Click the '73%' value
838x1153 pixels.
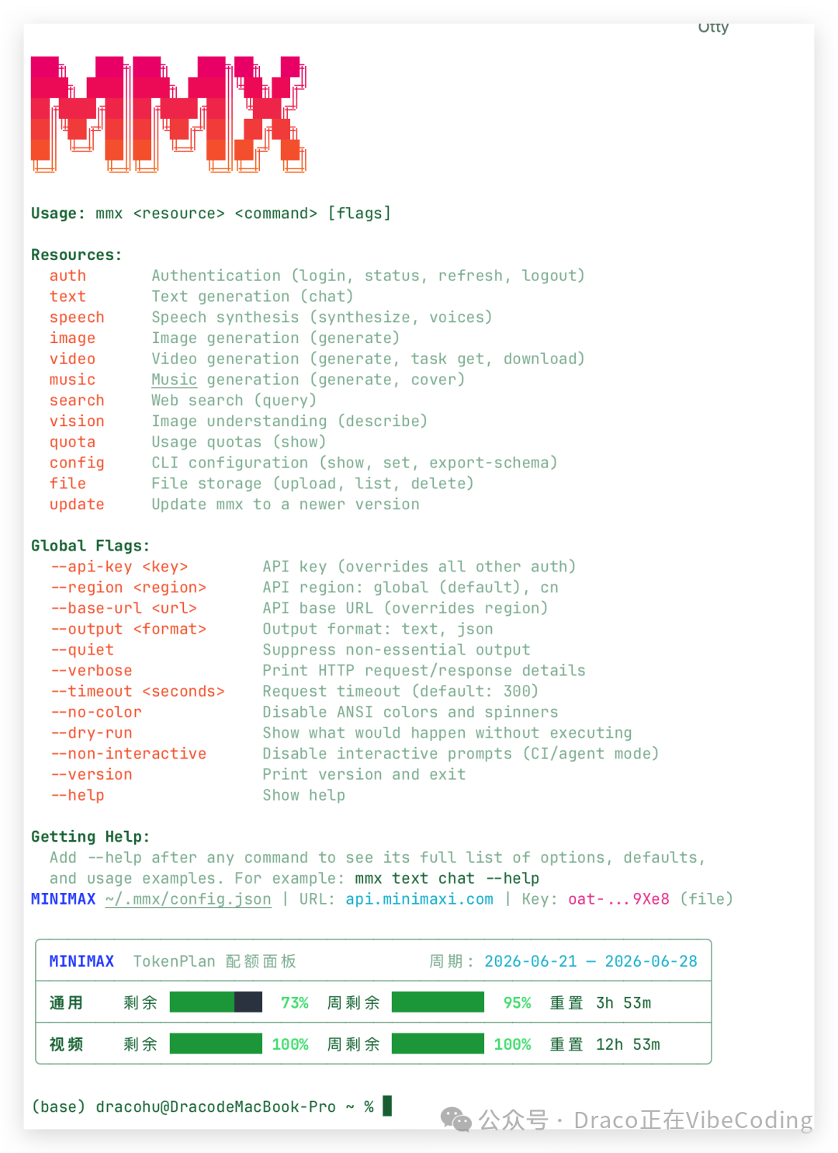(295, 1002)
